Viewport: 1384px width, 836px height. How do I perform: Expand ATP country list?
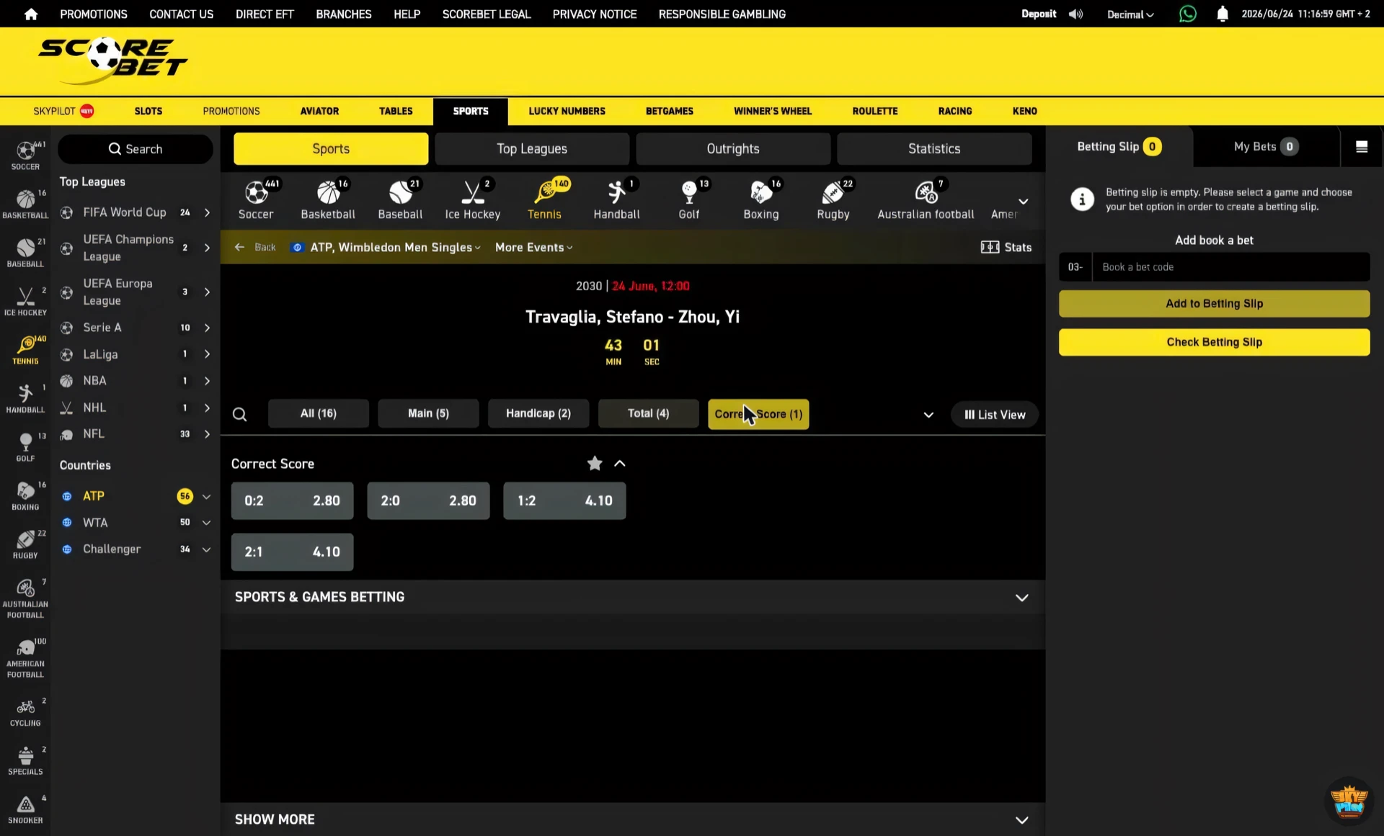click(x=206, y=496)
